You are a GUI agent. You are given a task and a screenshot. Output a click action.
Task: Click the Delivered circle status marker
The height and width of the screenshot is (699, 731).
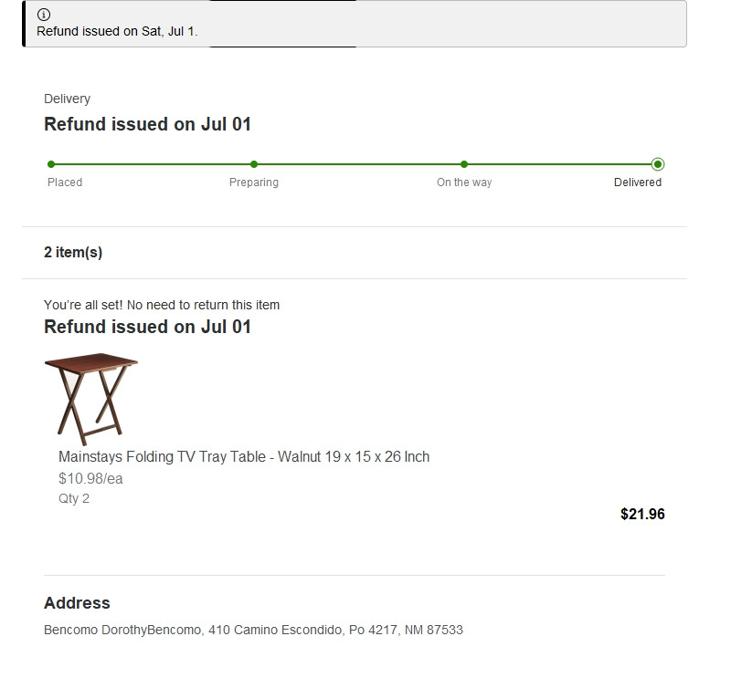[658, 164]
